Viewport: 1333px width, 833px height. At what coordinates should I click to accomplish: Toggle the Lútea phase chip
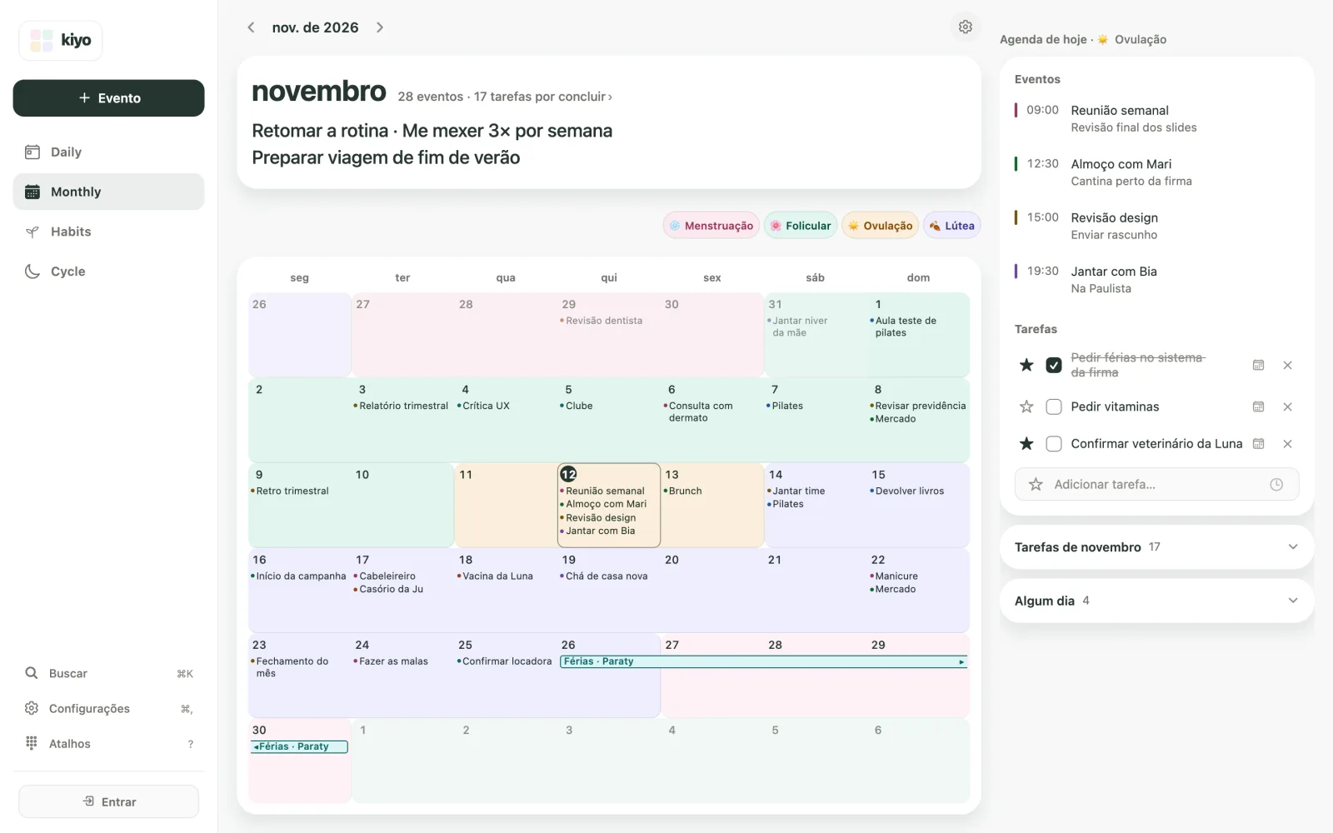click(951, 226)
